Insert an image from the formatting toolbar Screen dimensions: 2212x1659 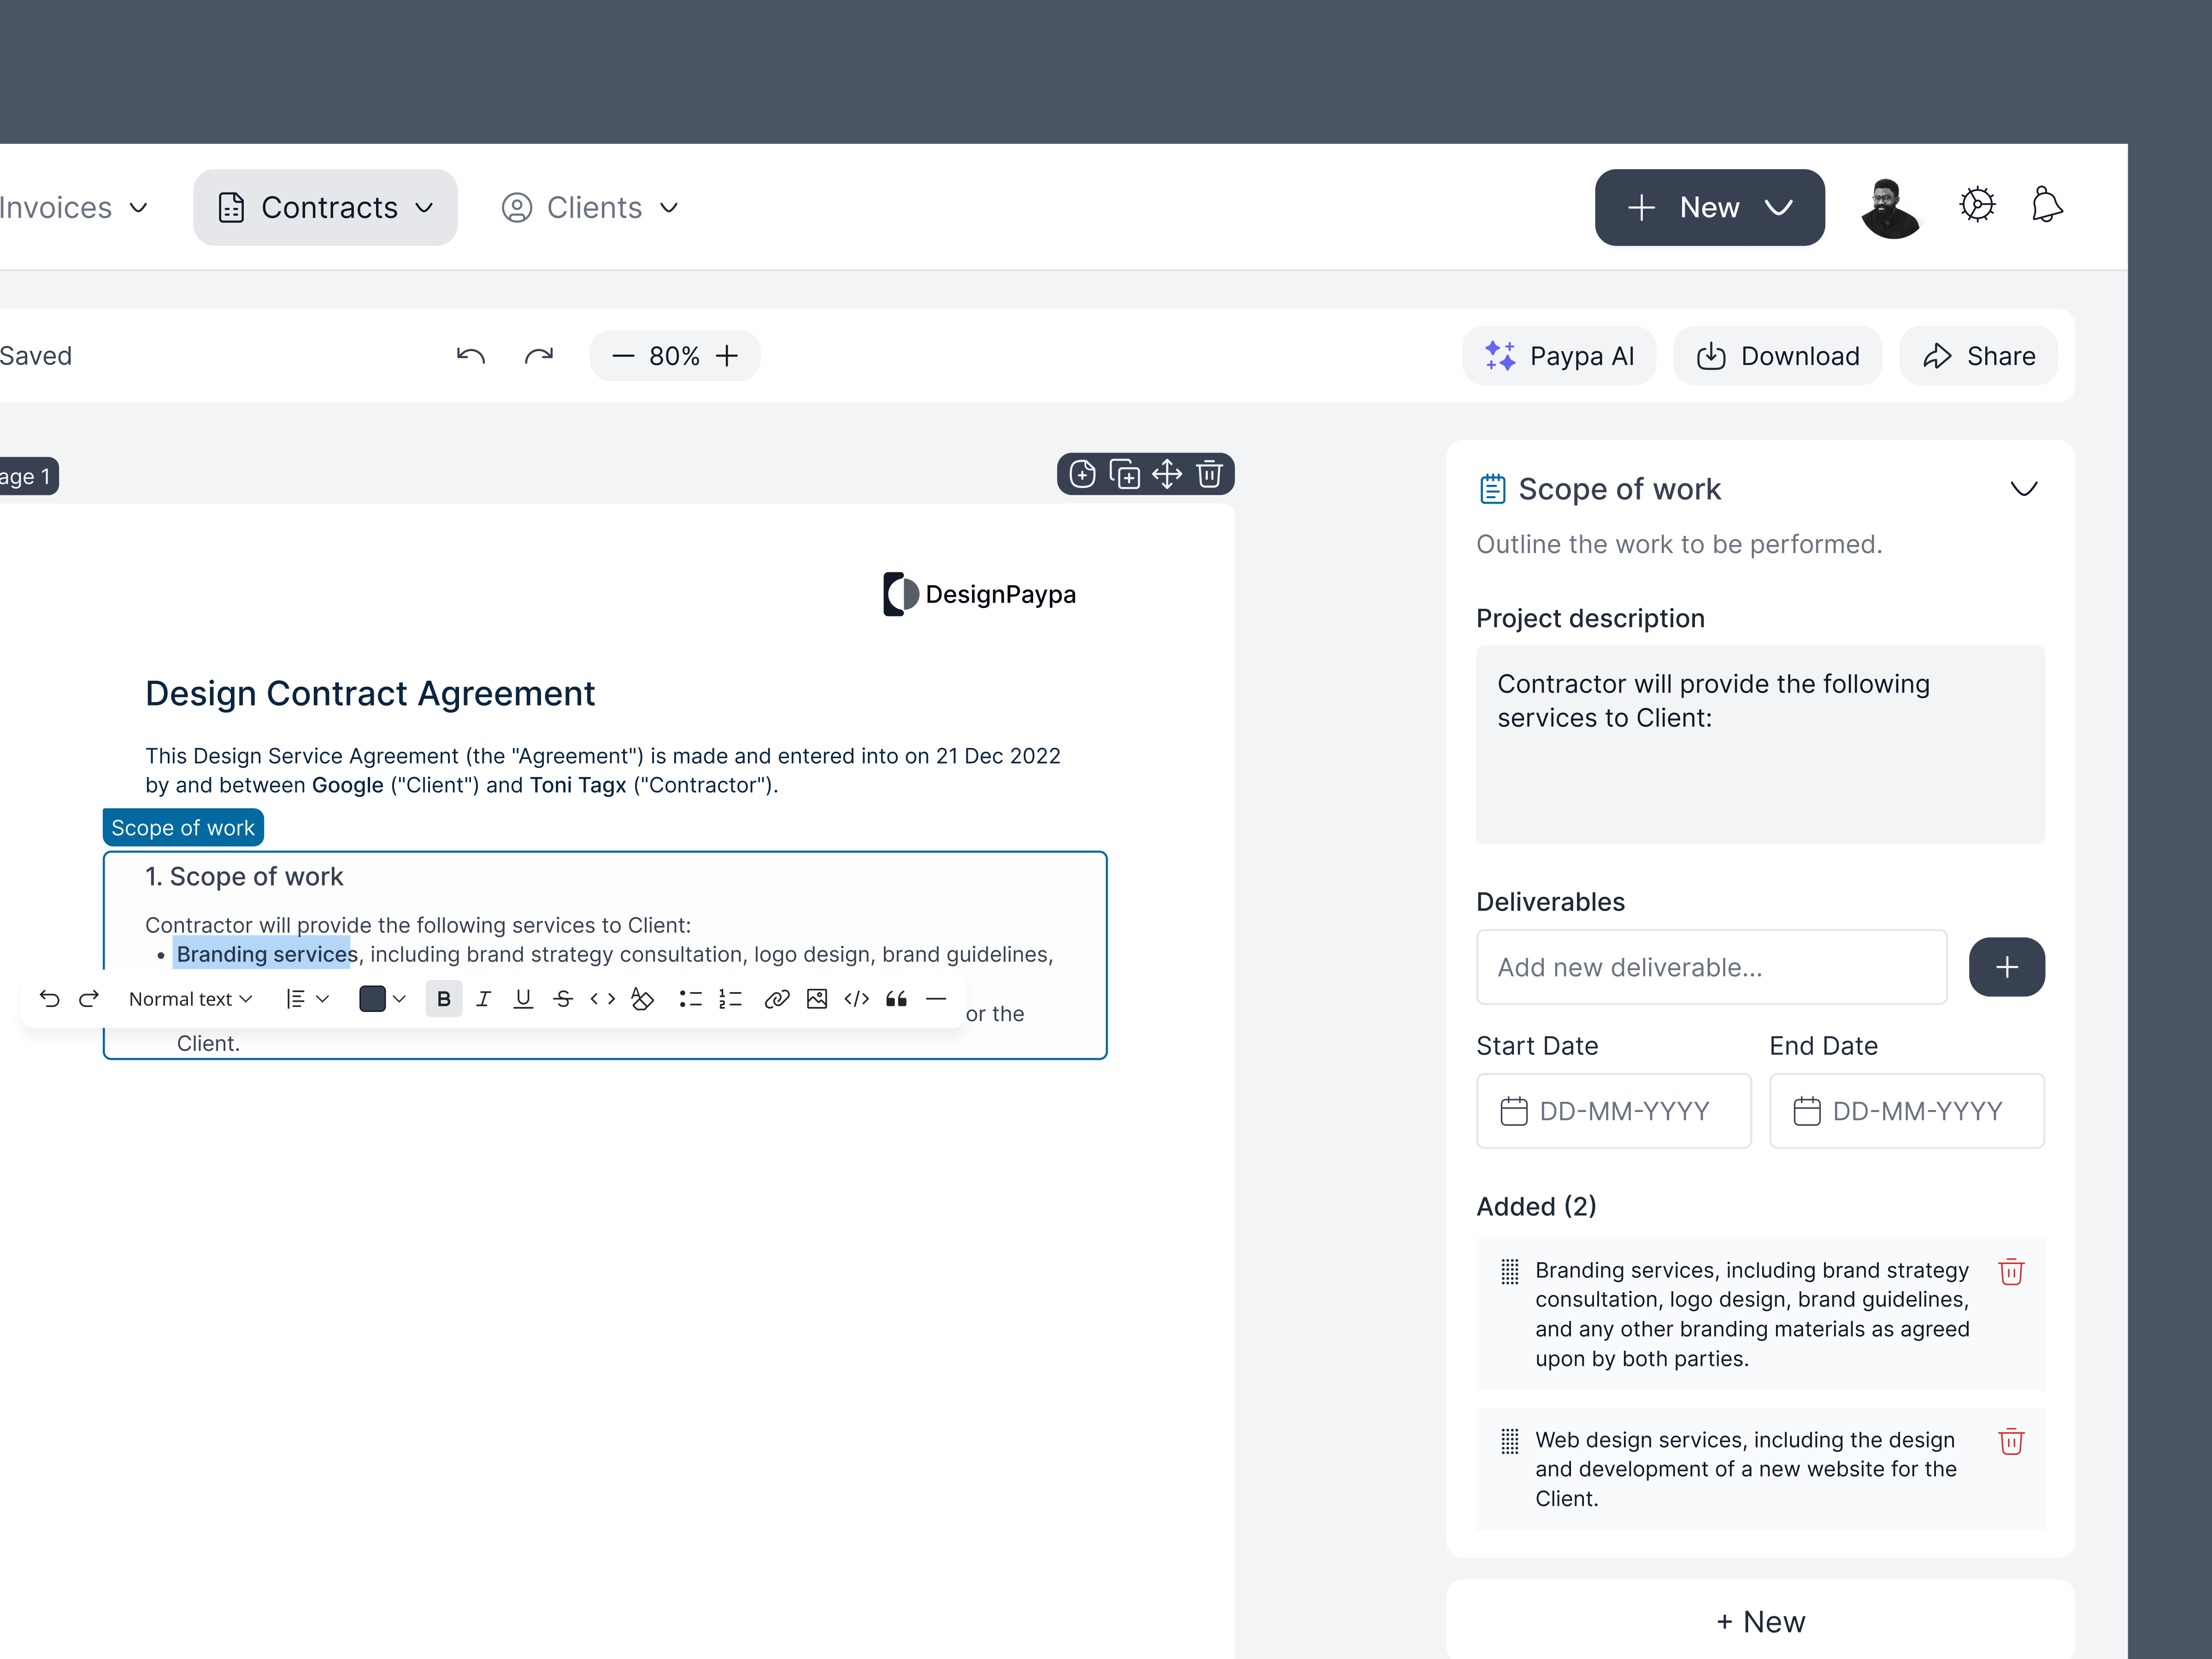817,998
